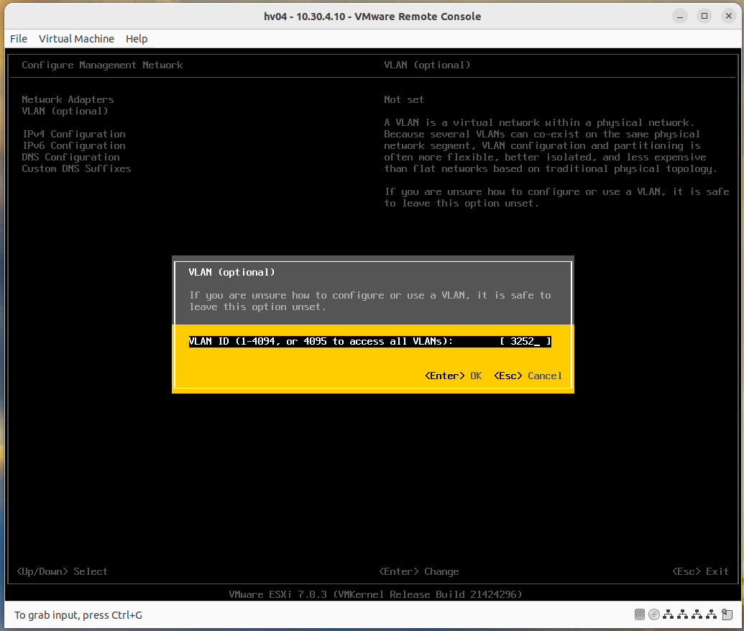Screen dimensions: 744x631
Task: Select DNS Configuration option
Action: [x=70, y=157]
